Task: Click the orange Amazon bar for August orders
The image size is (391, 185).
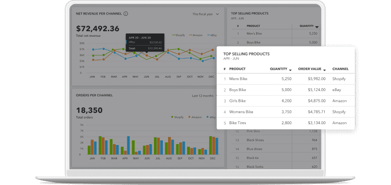Action: pyautogui.click(x=169, y=146)
